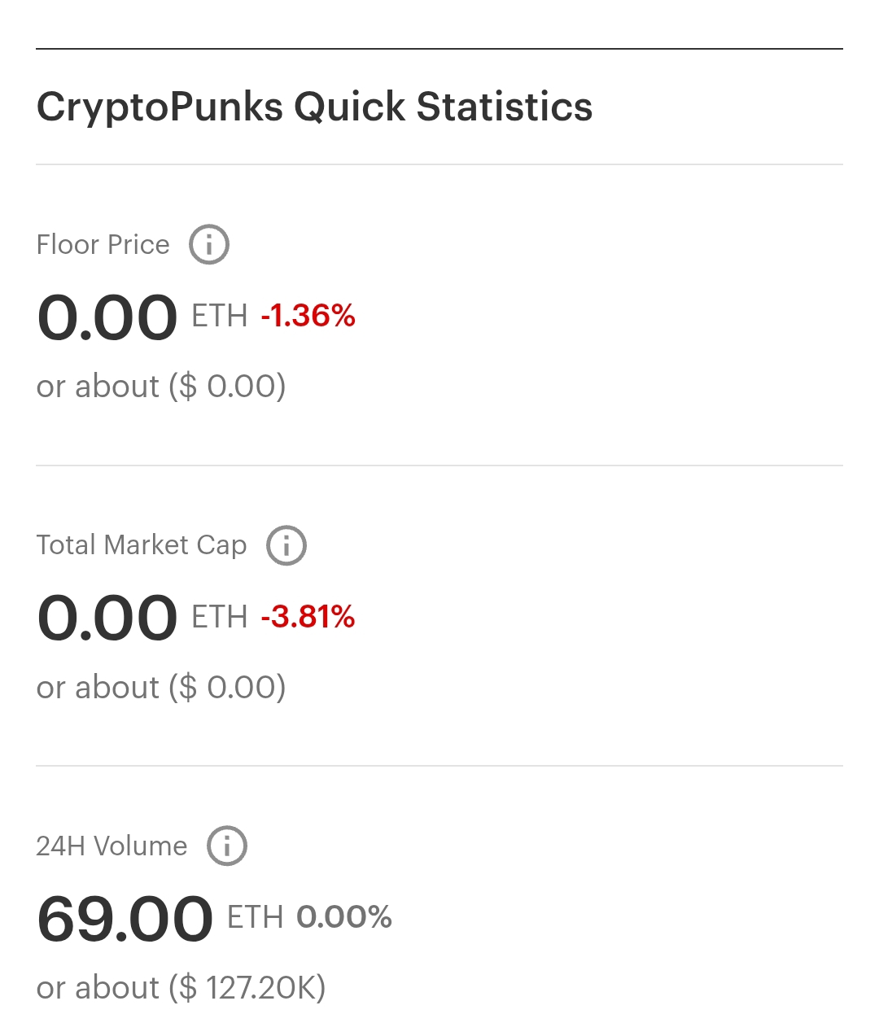Click ETH unit beside floor price
879x1036 pixels.
coord(220,316)
